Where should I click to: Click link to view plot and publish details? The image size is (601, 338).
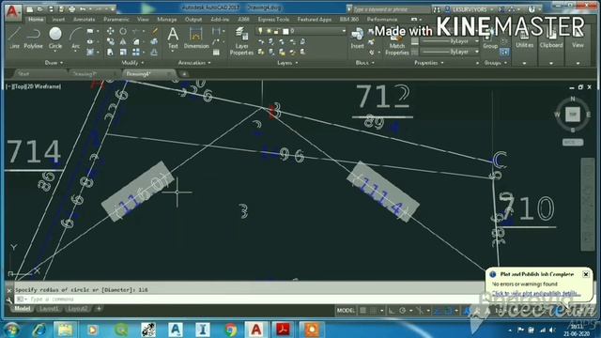[536, 294]
